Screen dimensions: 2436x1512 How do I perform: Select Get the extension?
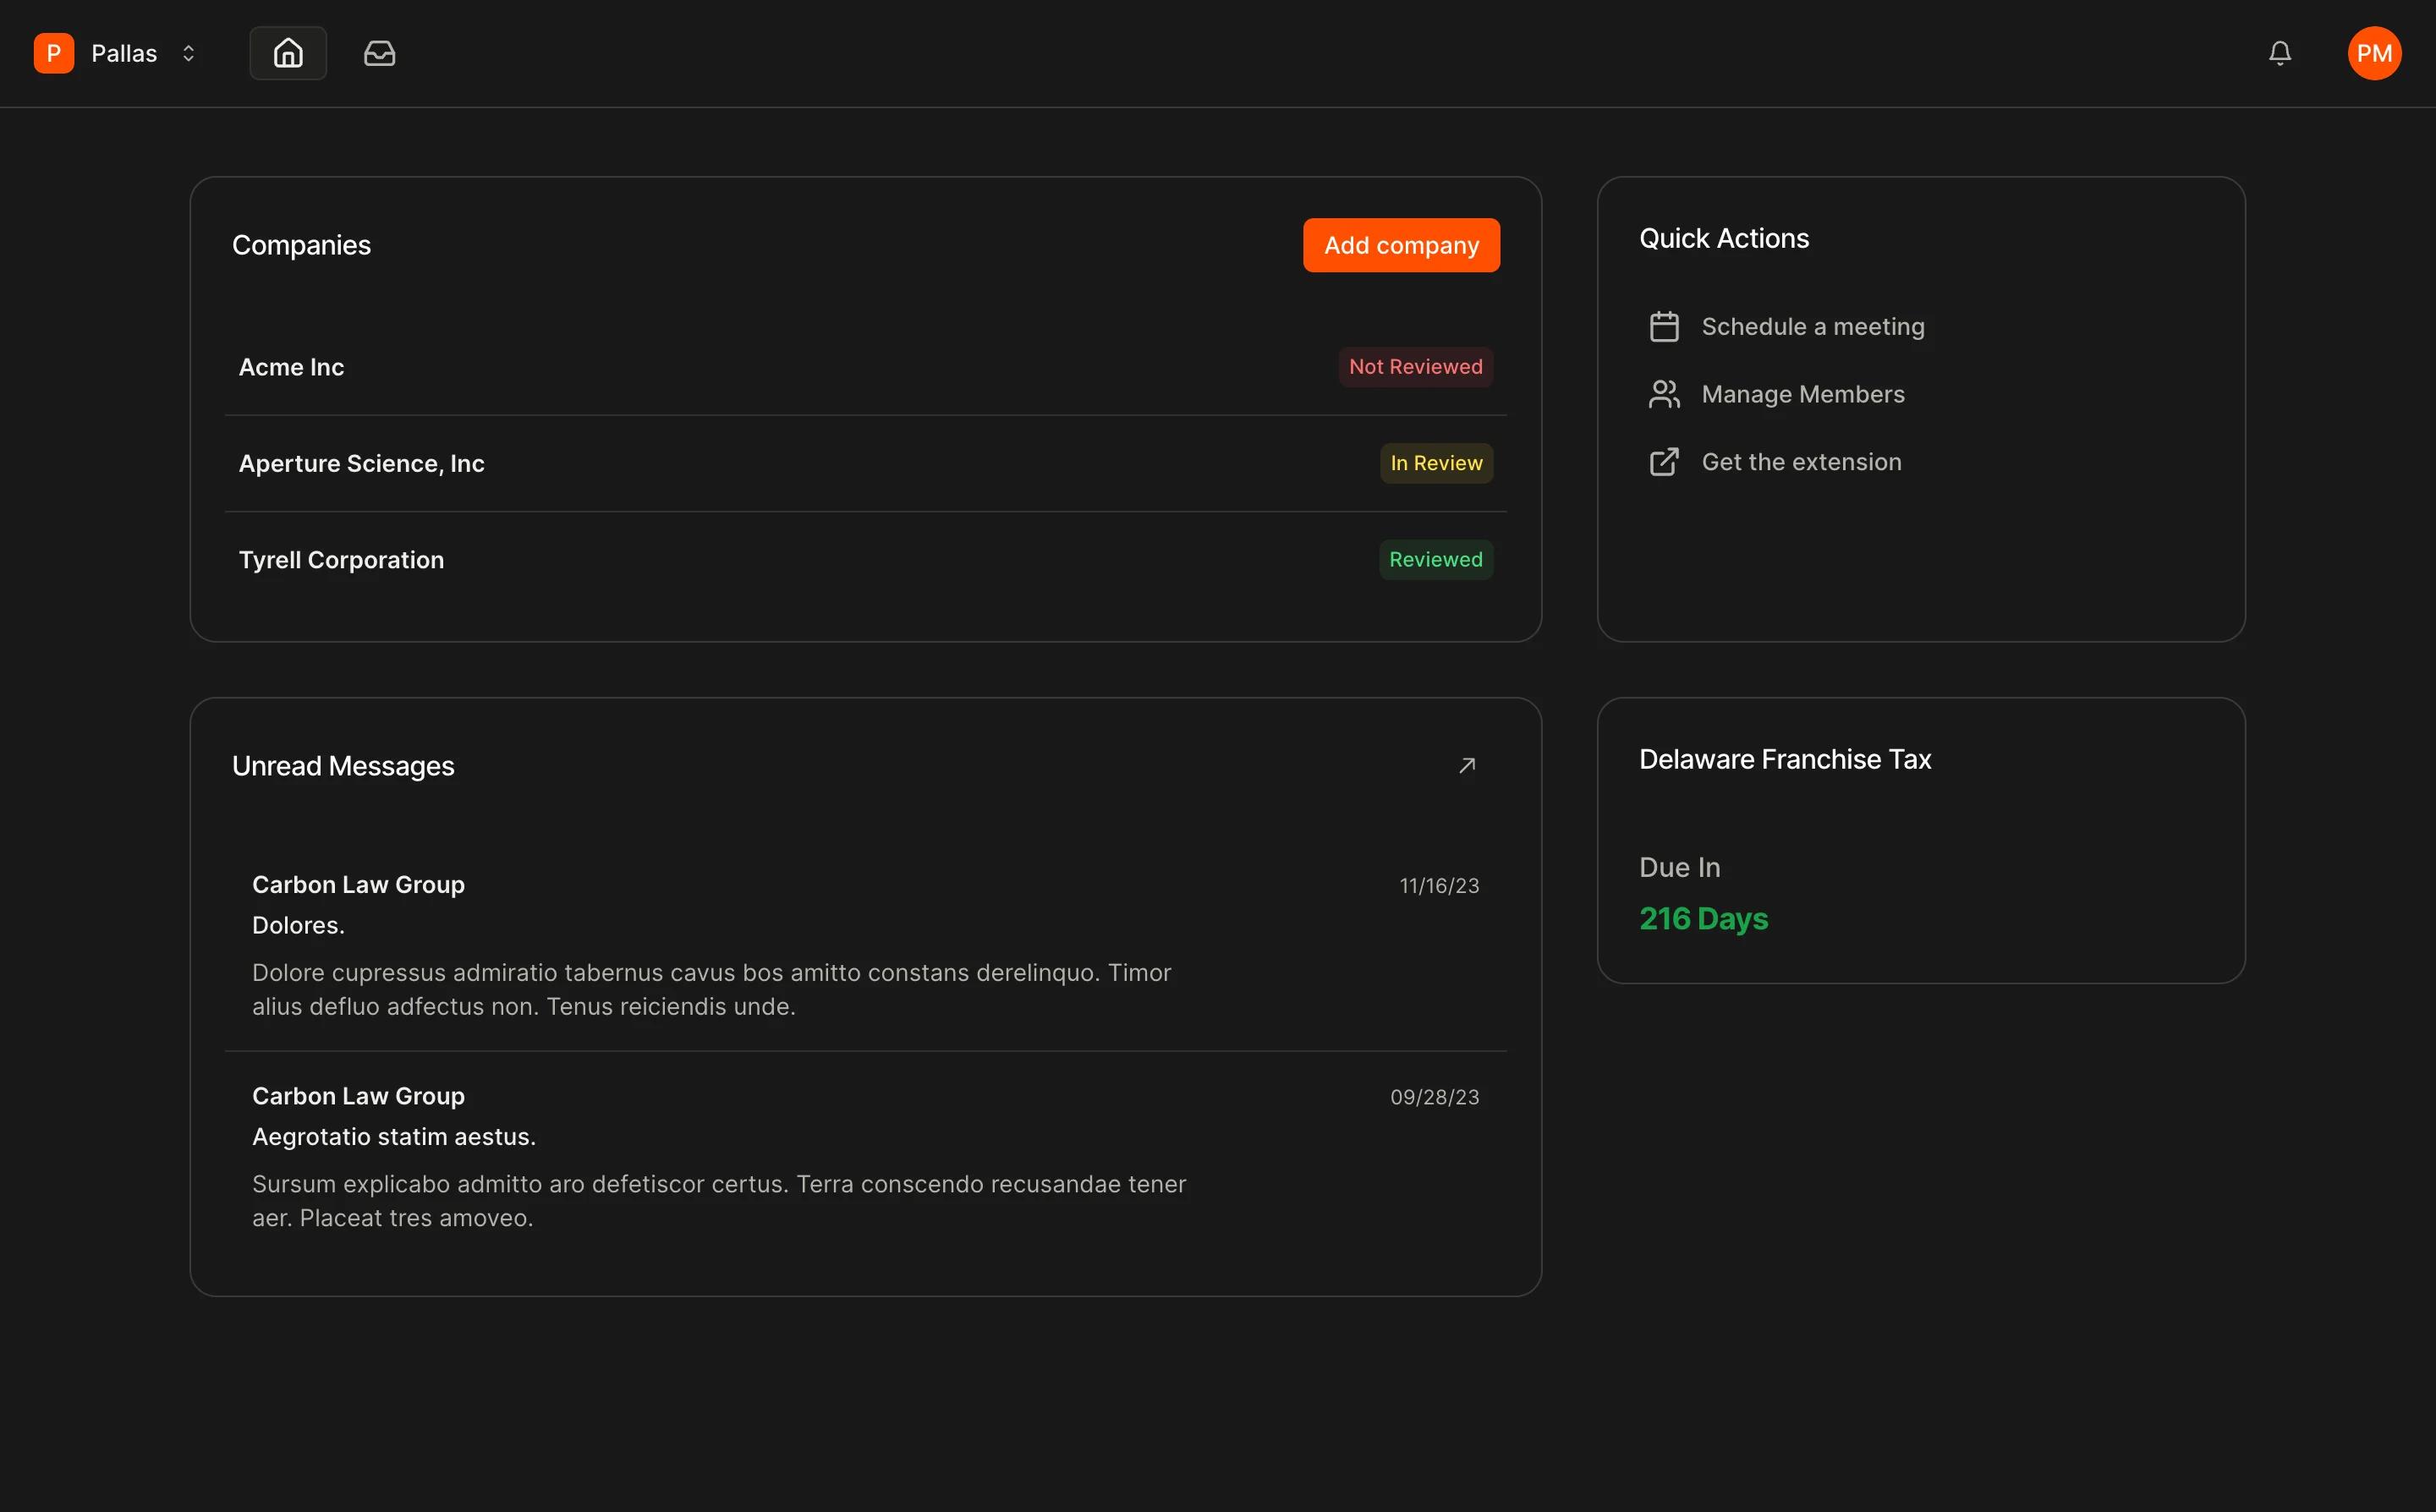(x=1802, y=461)
